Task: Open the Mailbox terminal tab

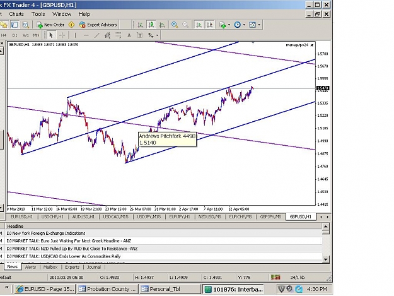Action: pos(50,267)
